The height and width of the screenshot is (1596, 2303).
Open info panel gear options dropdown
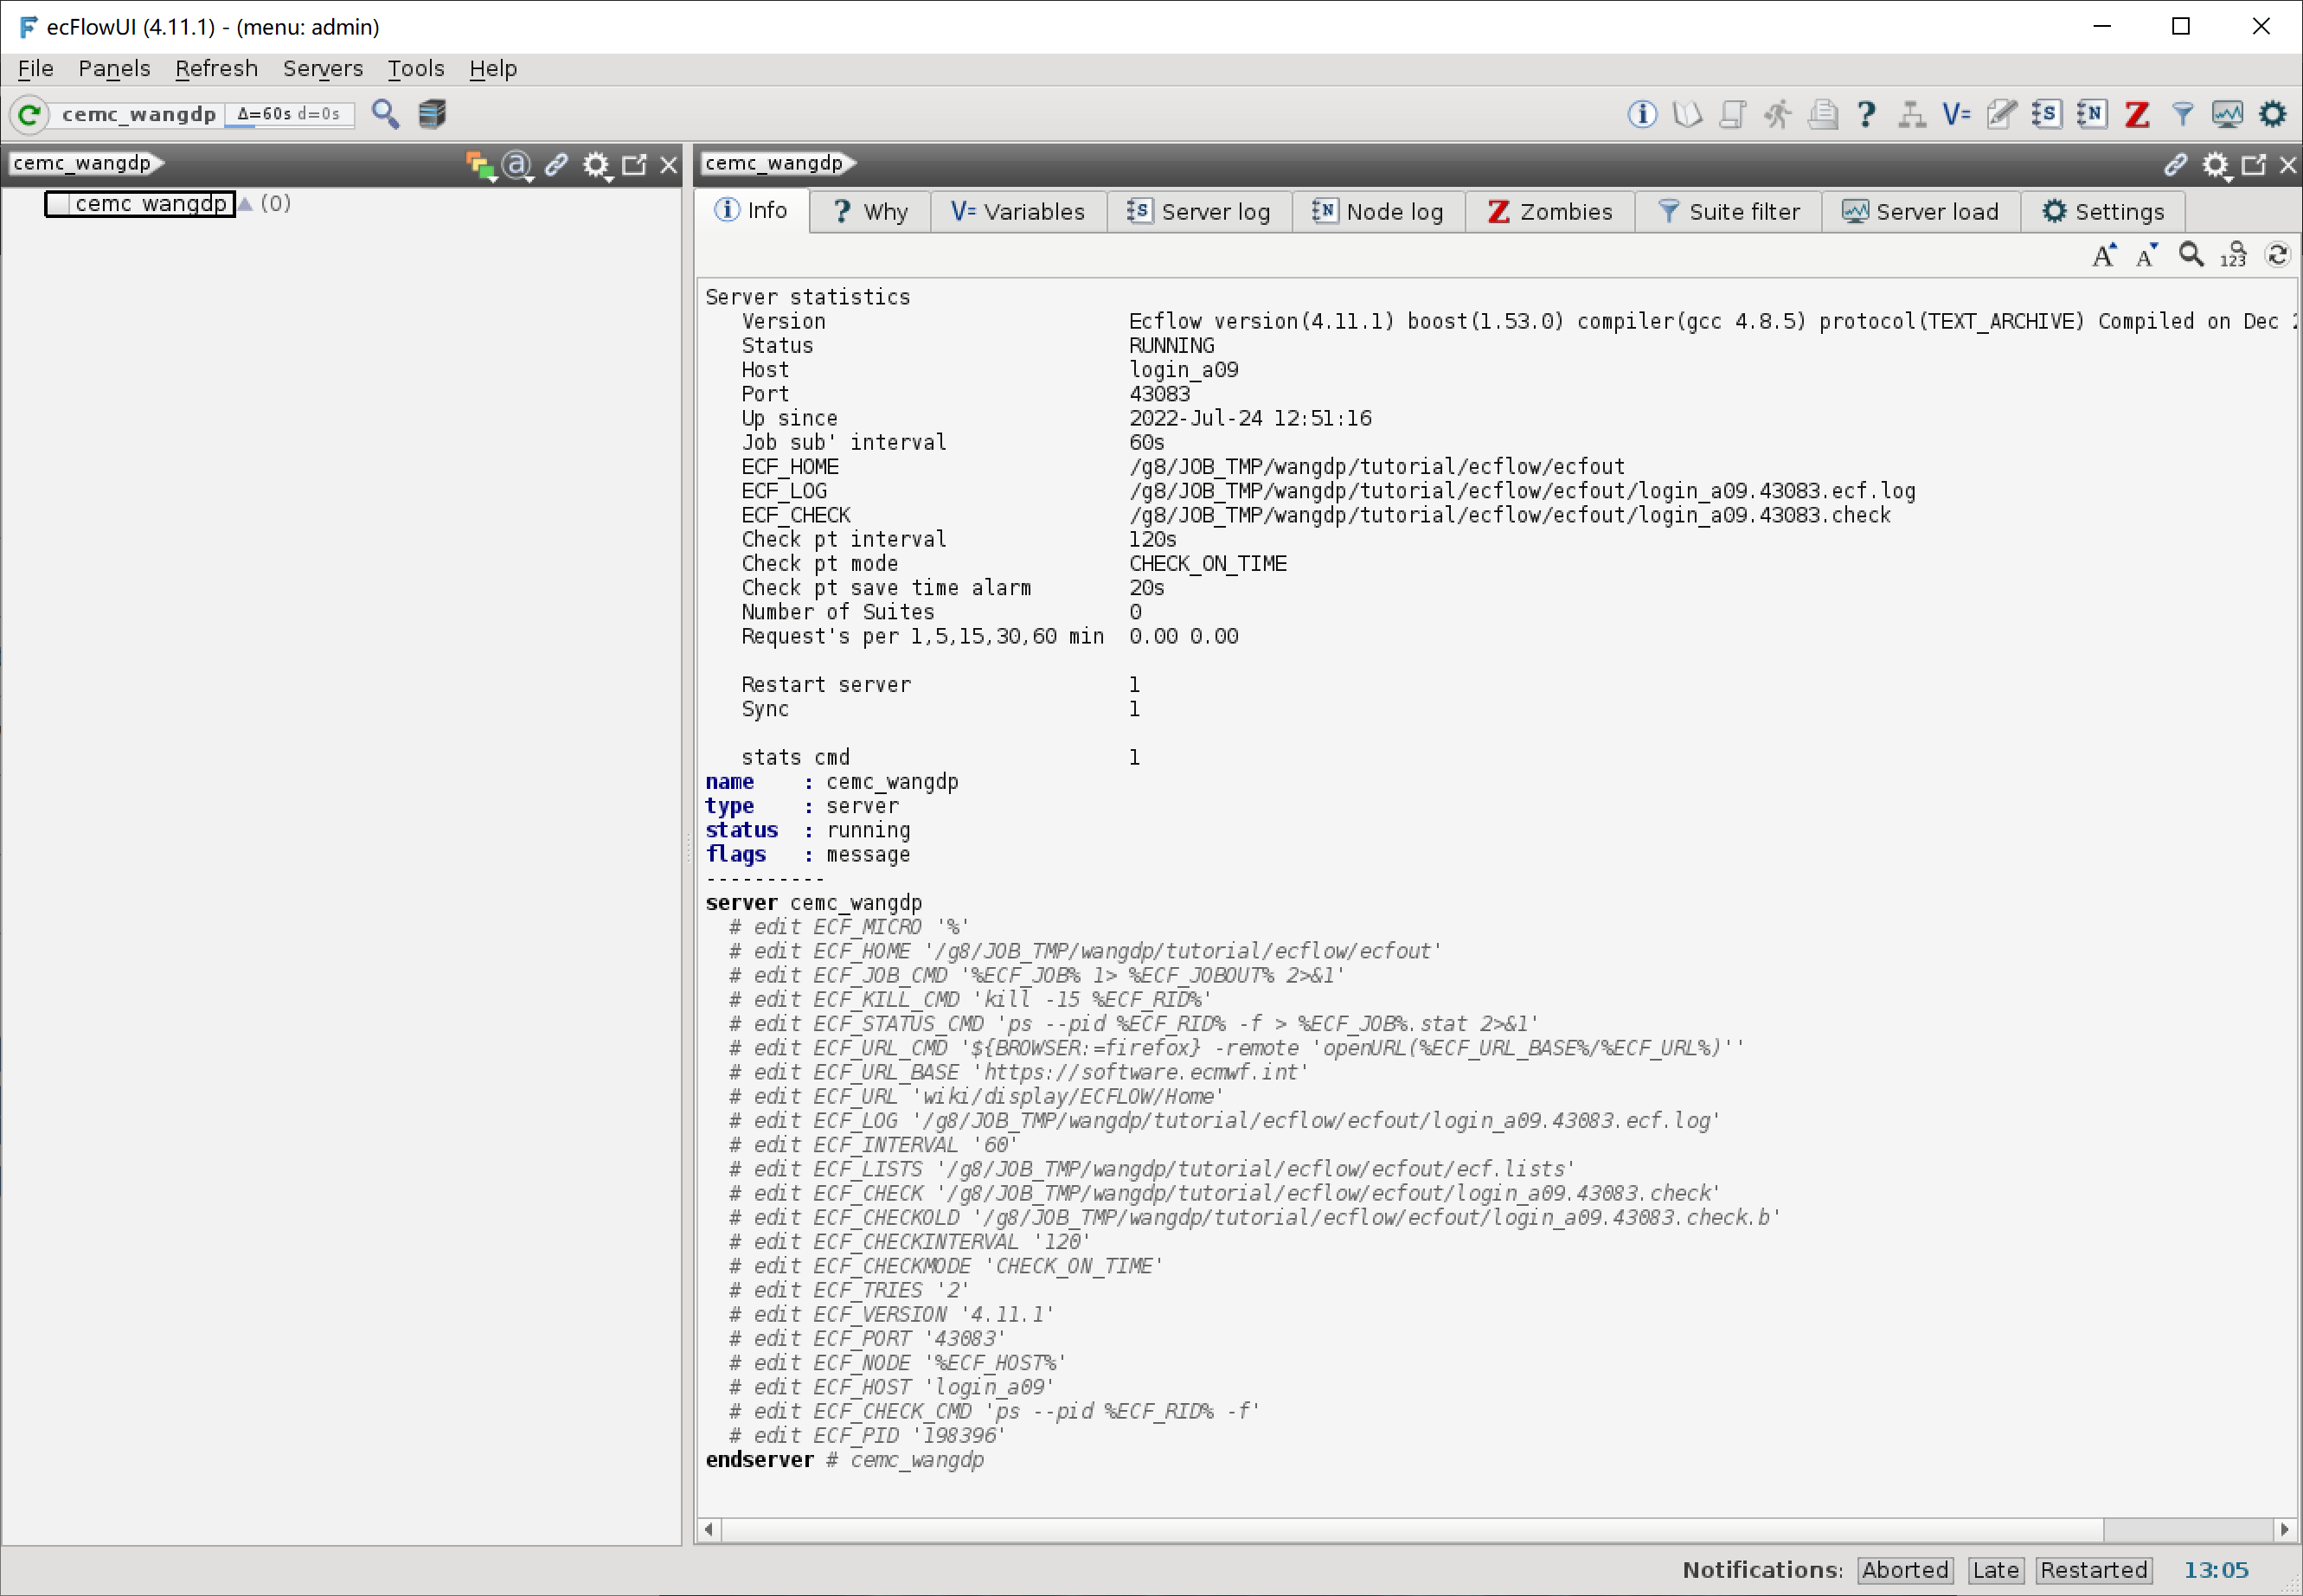(x=2216, y=165)
